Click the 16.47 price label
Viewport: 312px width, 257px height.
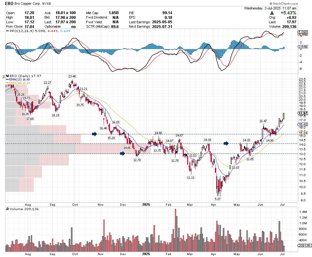click(x=263, y=121)
